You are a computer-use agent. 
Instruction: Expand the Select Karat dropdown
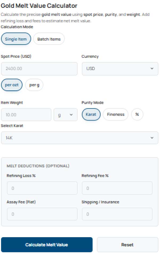(79, 138)
